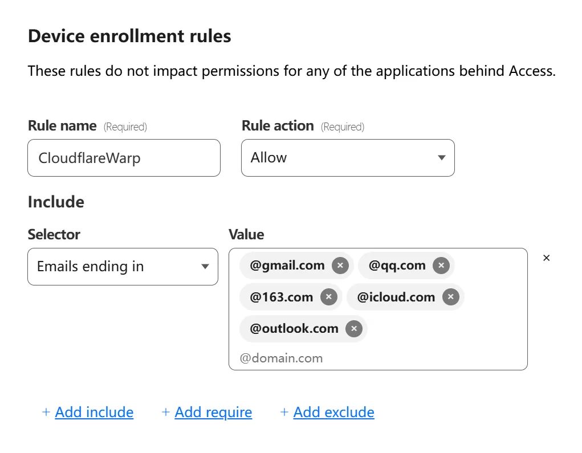Click the Add include link
582x453 pixels.
[94, 413]
